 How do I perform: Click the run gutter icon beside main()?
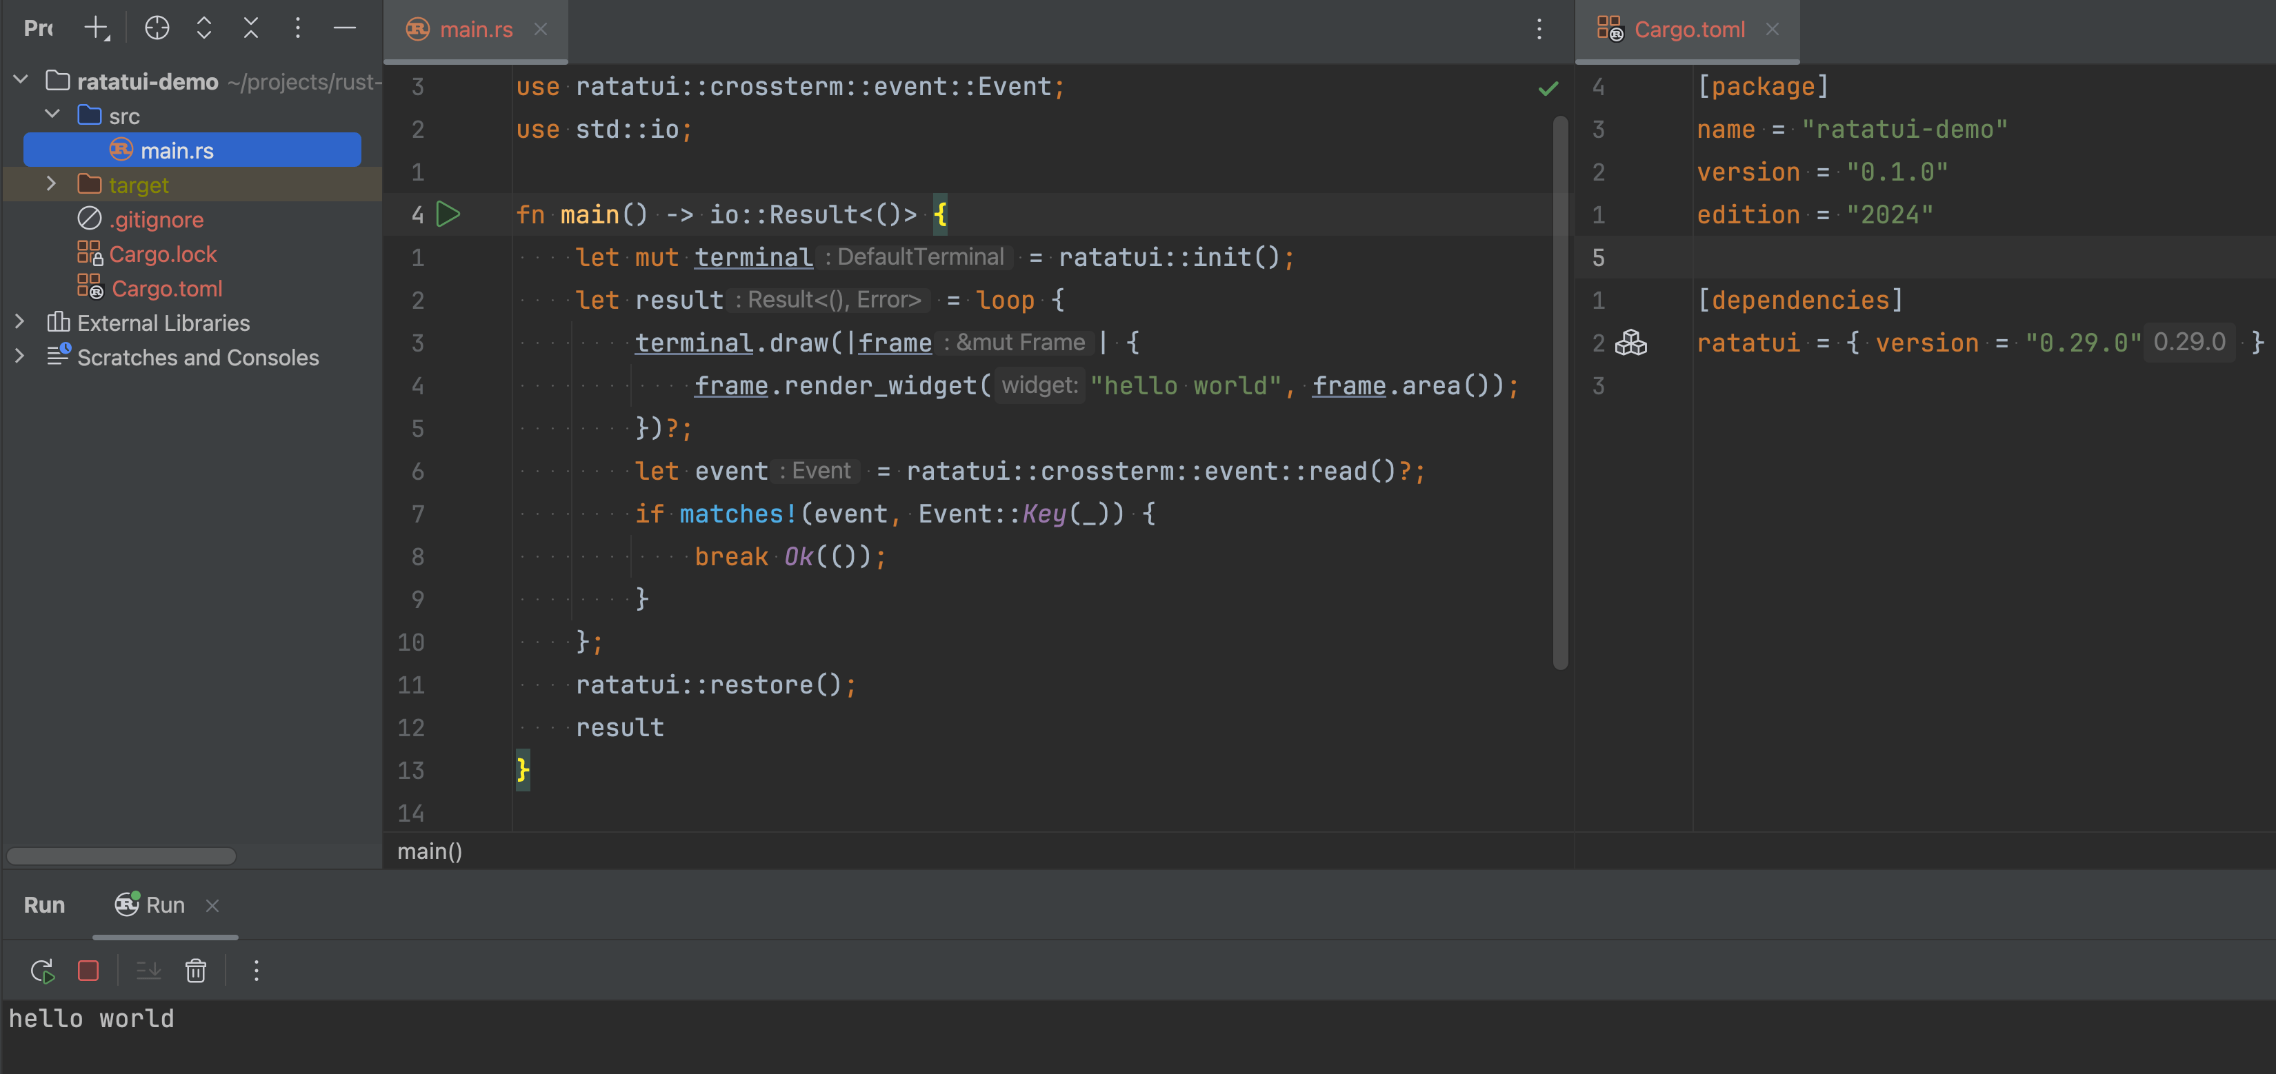click(x=449, y=214)
